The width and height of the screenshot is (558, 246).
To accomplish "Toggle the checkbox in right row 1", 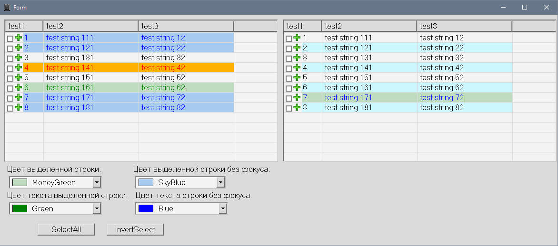I will [289, 38].
